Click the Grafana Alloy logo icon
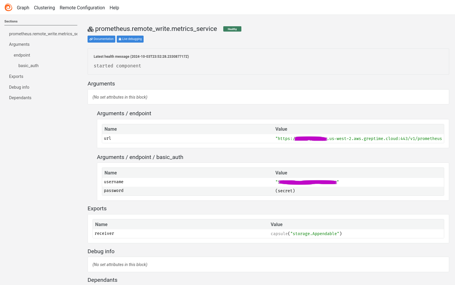This screenshot has height=285, width=455. tap(8, 7)
